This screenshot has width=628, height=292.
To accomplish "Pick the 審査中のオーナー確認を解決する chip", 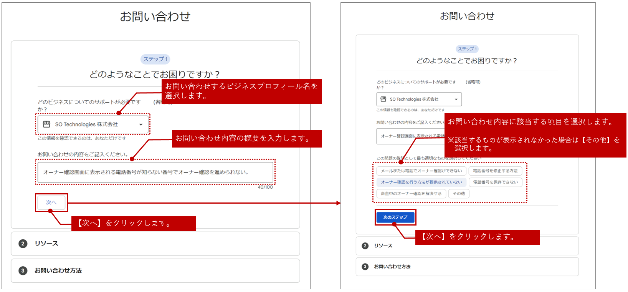I will (411, 194).
